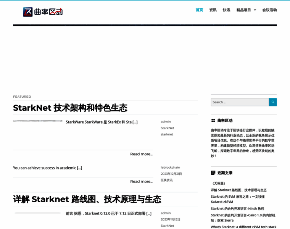The height and width of the screenshot is (229, 290).
Task: Open the 首页 menu item
Action: (199, 10)
